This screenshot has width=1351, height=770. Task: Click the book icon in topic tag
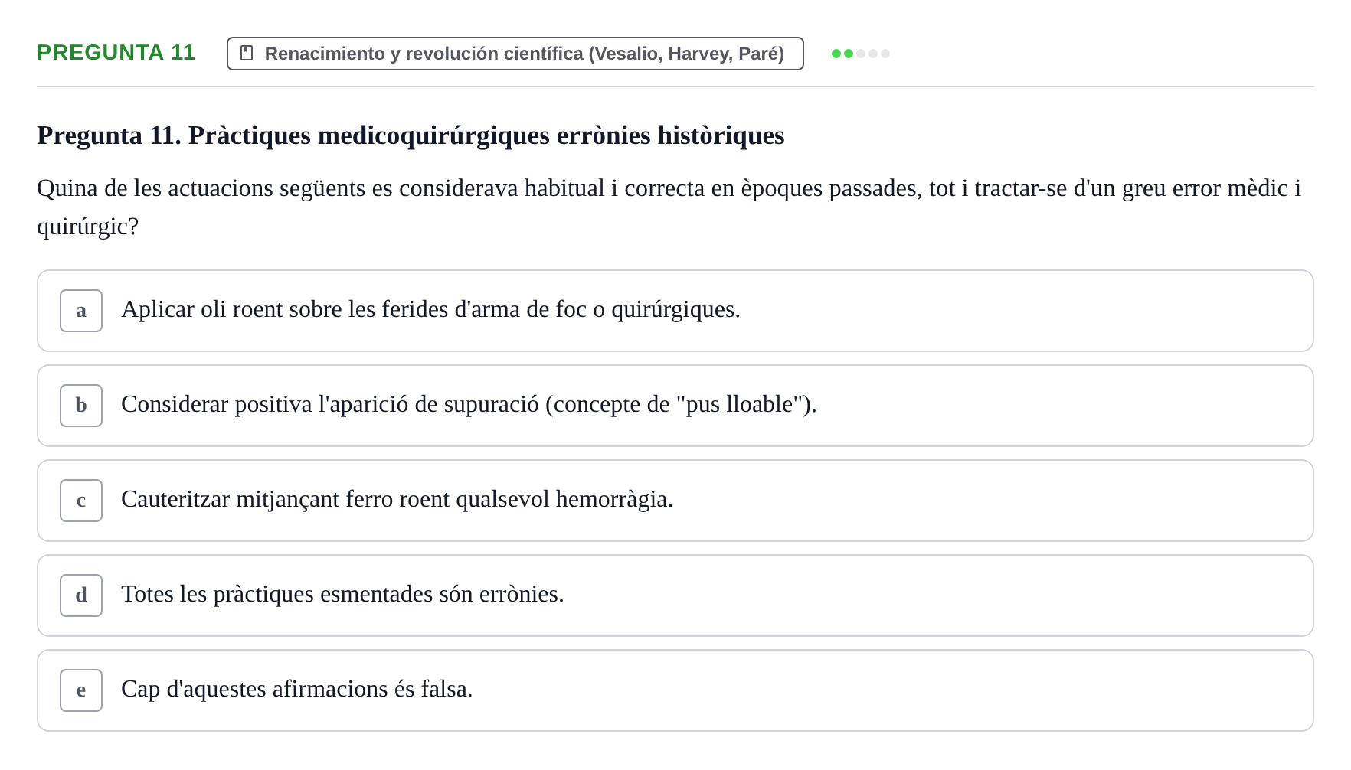click(247, 53)
